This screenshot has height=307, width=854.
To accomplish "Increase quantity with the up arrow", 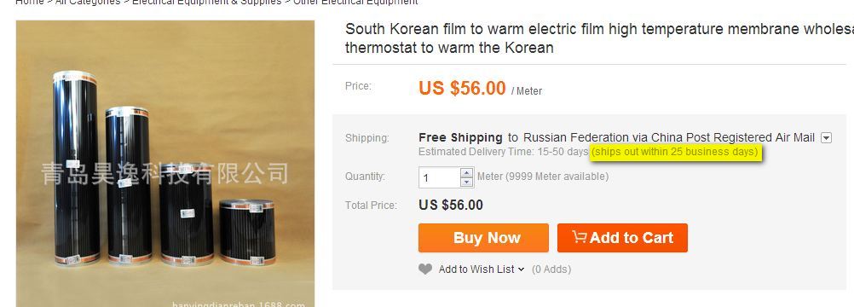I will pos(466,172).
